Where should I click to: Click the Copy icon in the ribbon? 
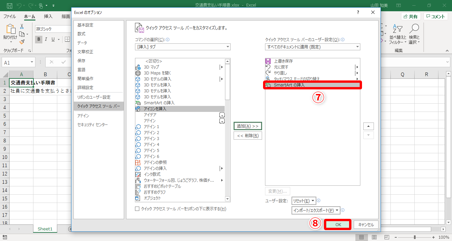point(22,34)
